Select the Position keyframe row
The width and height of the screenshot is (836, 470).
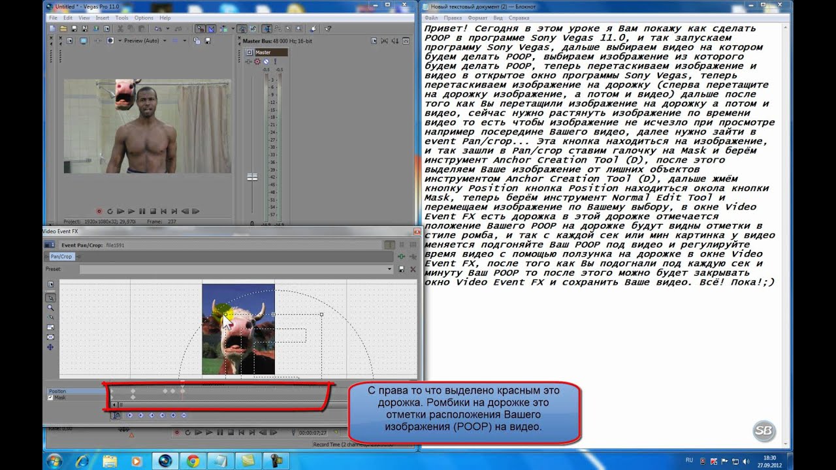(76, 391)
